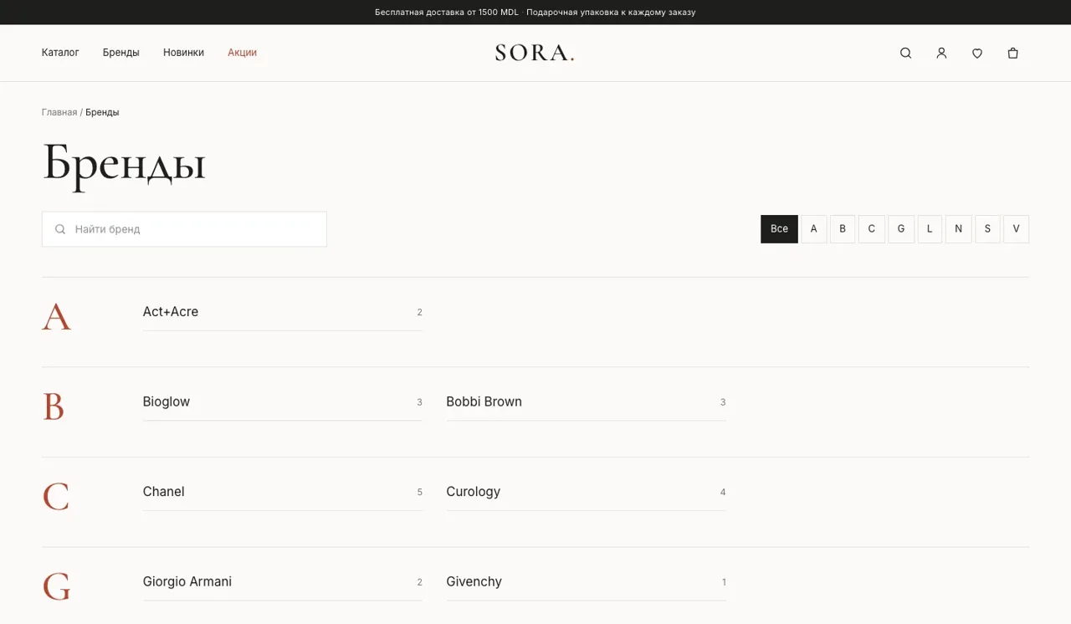Open the Curology brand
The width and height of the screenshot is (1071, 624).
[586, 492]
